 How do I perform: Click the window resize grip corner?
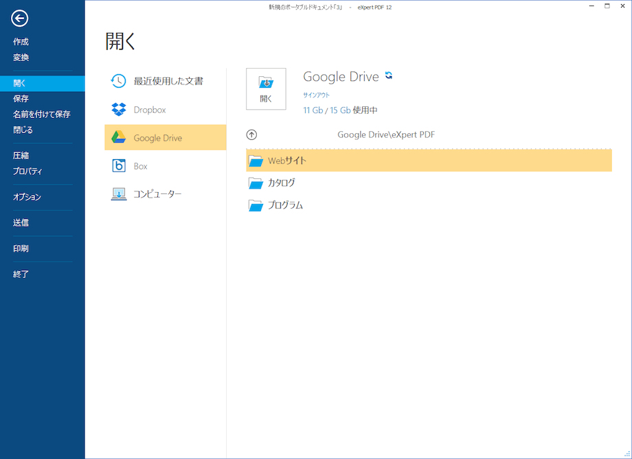(x=627, y=454)
